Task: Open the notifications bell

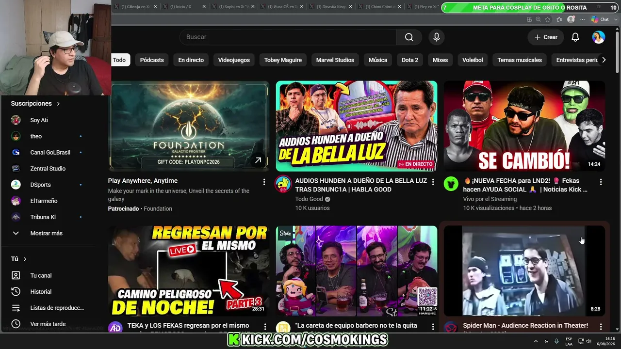Action: [x=575, y=37]
